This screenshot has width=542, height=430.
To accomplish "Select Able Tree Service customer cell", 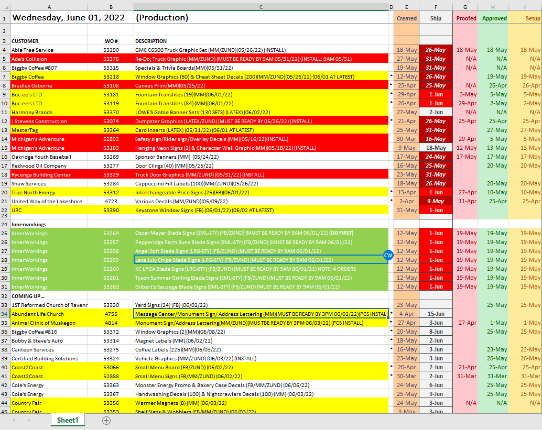I will (49, 50).
